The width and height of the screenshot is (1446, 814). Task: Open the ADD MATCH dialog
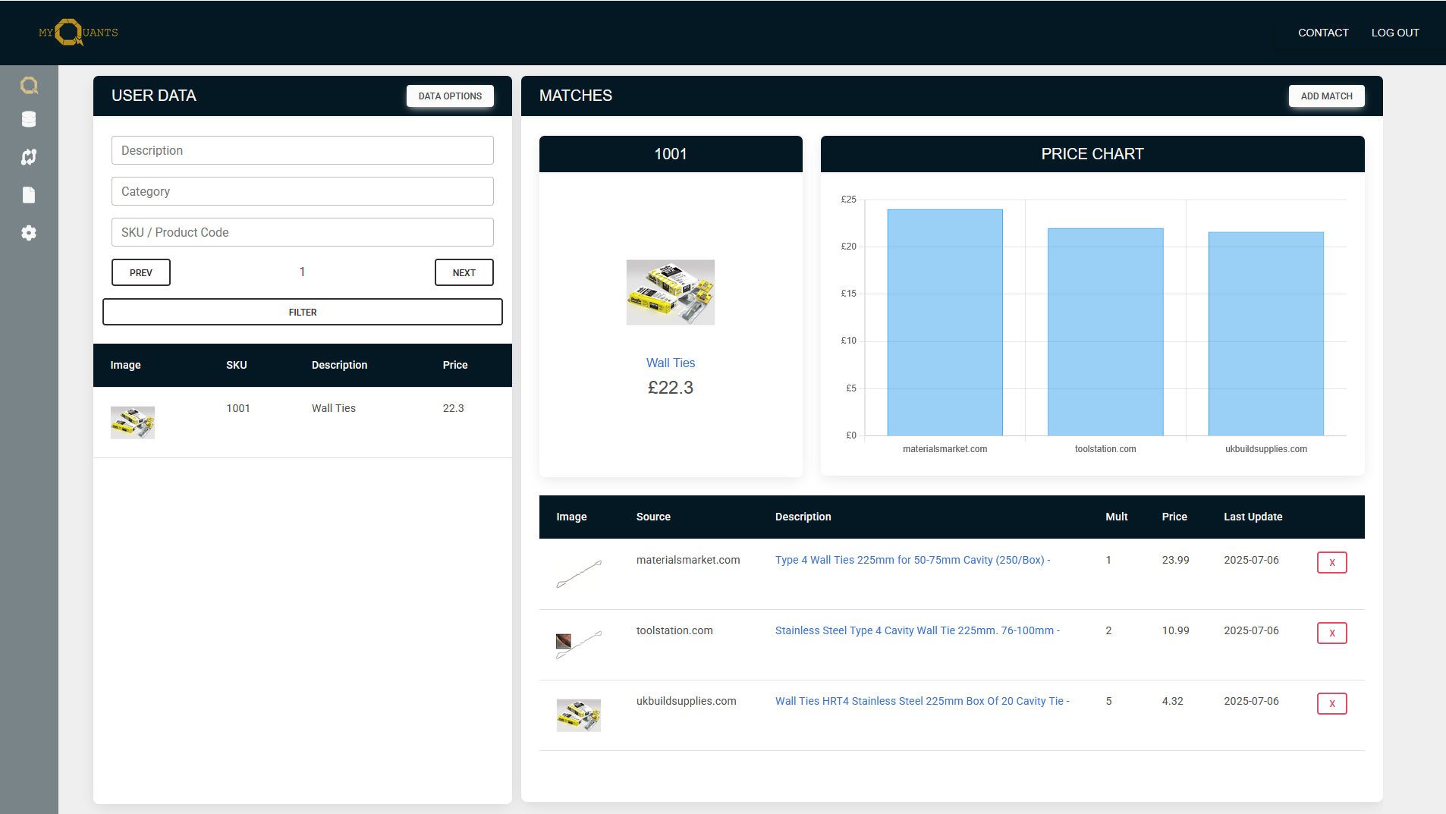pos(1325,96)
